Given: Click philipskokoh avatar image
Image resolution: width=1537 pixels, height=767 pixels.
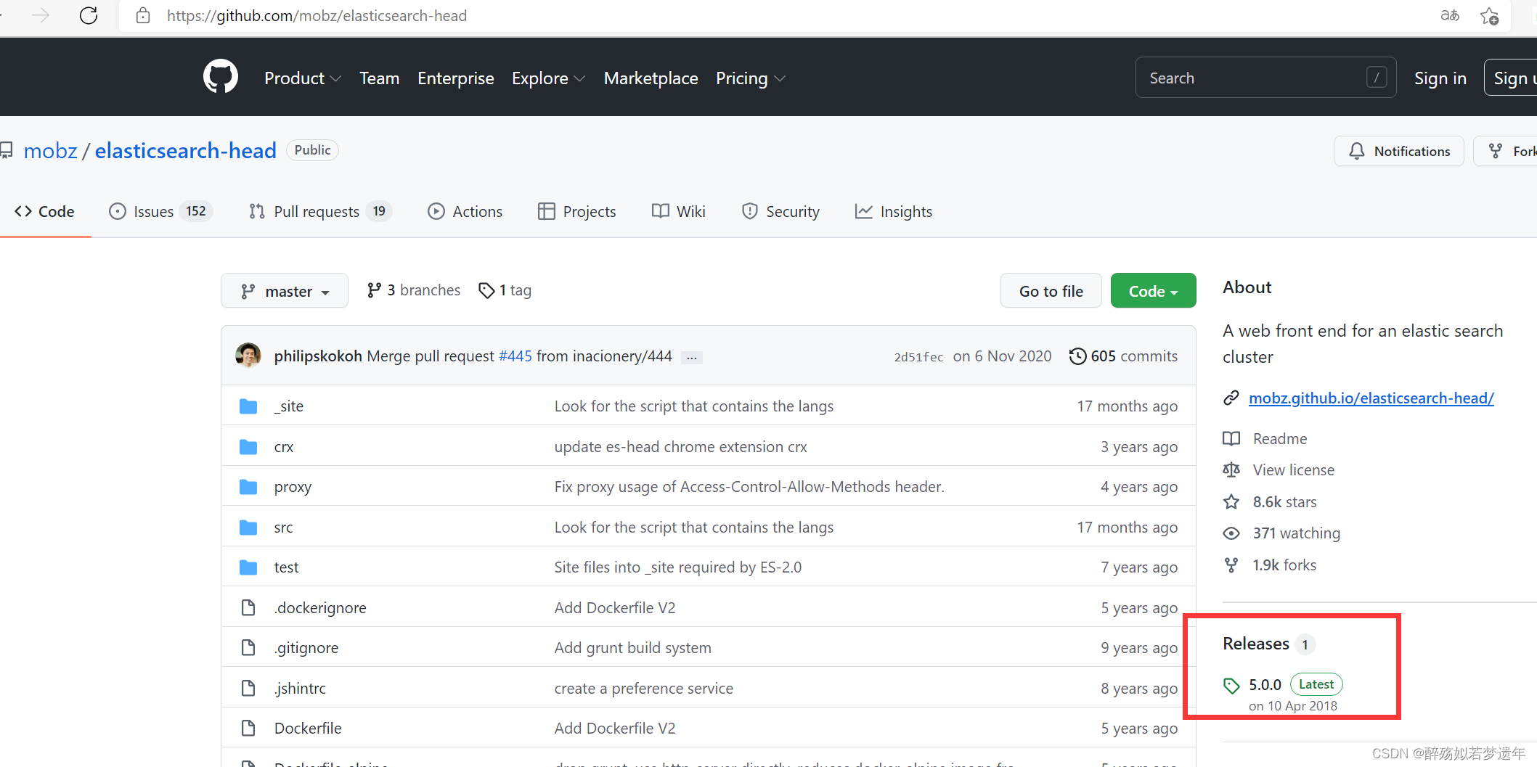Looking at the screenshot, I should coord(248,356).
